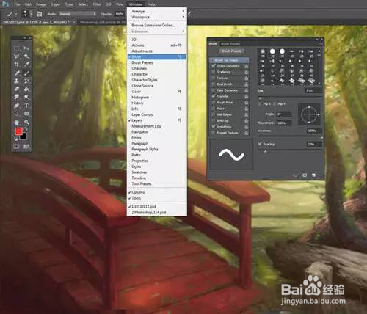The image size is (367, 314).
Task: Open the Mode dropdown in options bar
Action: click(78, 14)
